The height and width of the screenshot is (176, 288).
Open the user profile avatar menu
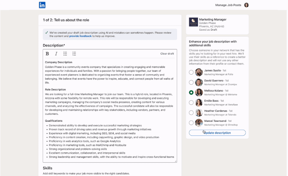pyautogui.click(x=246, y=5)
